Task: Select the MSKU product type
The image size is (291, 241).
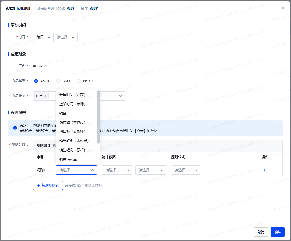Action: pyautogui.click(x=79, y=81)
